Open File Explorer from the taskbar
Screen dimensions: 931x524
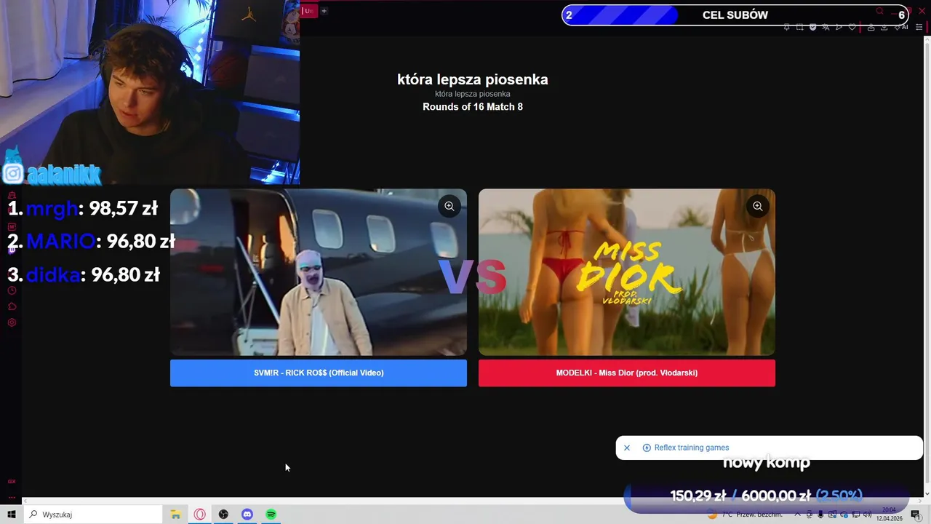[175, 515]
